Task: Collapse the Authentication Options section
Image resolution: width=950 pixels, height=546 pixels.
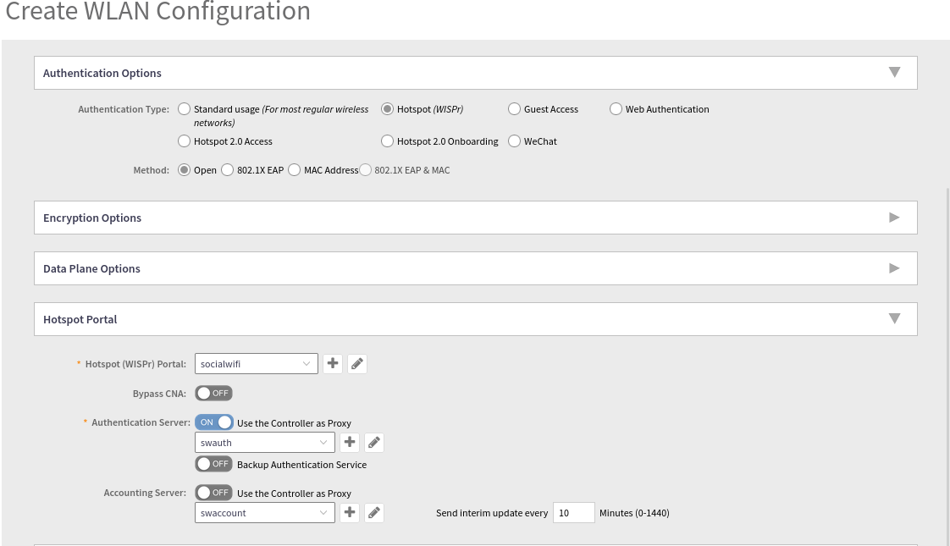Action: click(894, 73)
